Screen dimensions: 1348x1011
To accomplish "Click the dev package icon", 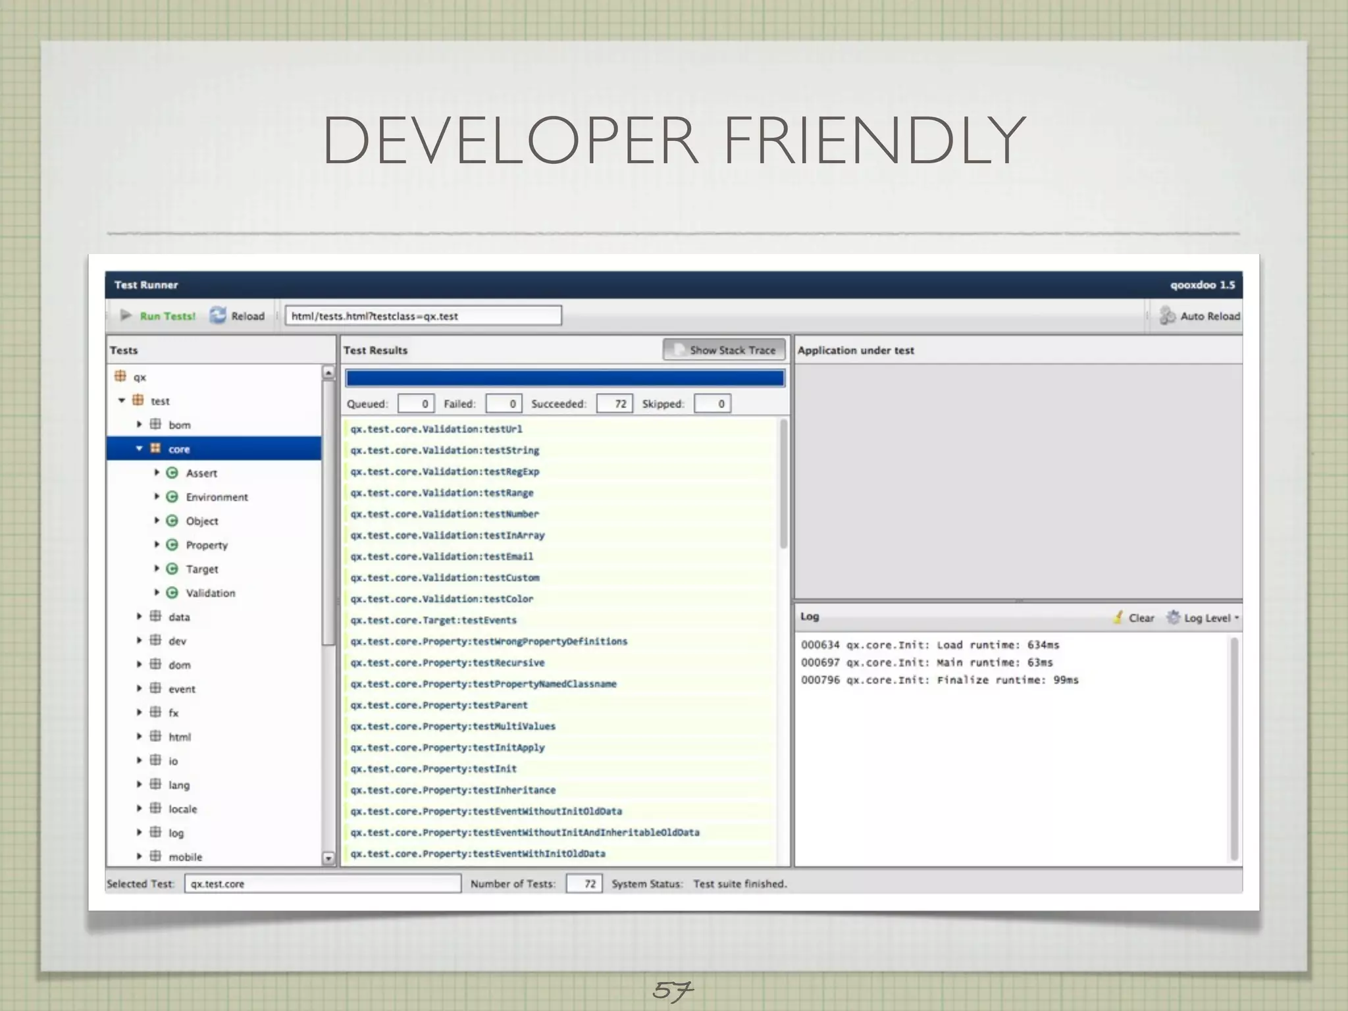I will point(155,640).
